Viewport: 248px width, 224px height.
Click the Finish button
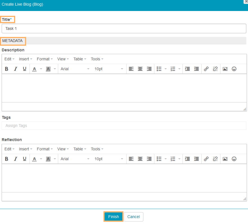[114, 217]
